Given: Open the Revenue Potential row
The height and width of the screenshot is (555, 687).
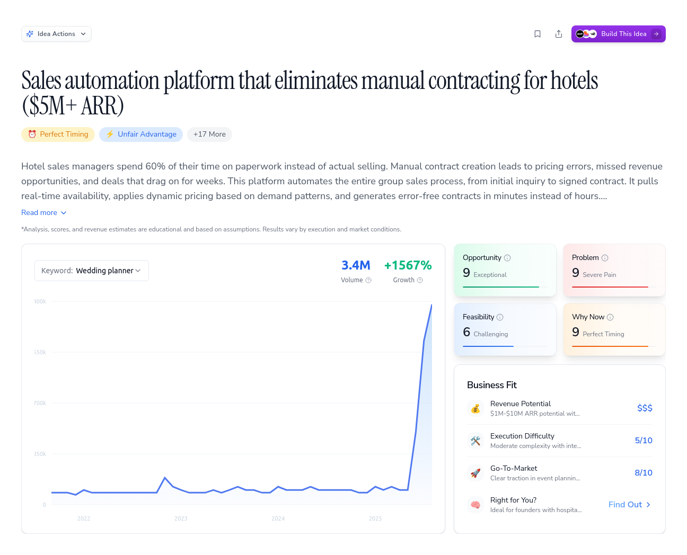Looking at the screenshot, I should [559, 408].
